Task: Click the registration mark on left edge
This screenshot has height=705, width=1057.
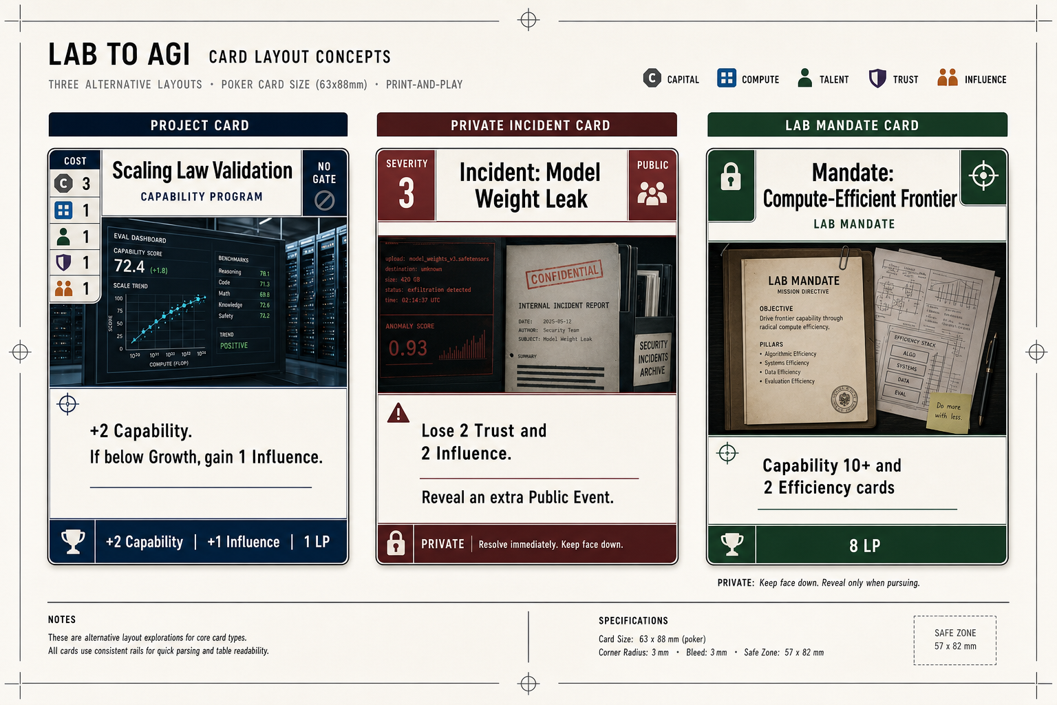Action: (21, 352)
